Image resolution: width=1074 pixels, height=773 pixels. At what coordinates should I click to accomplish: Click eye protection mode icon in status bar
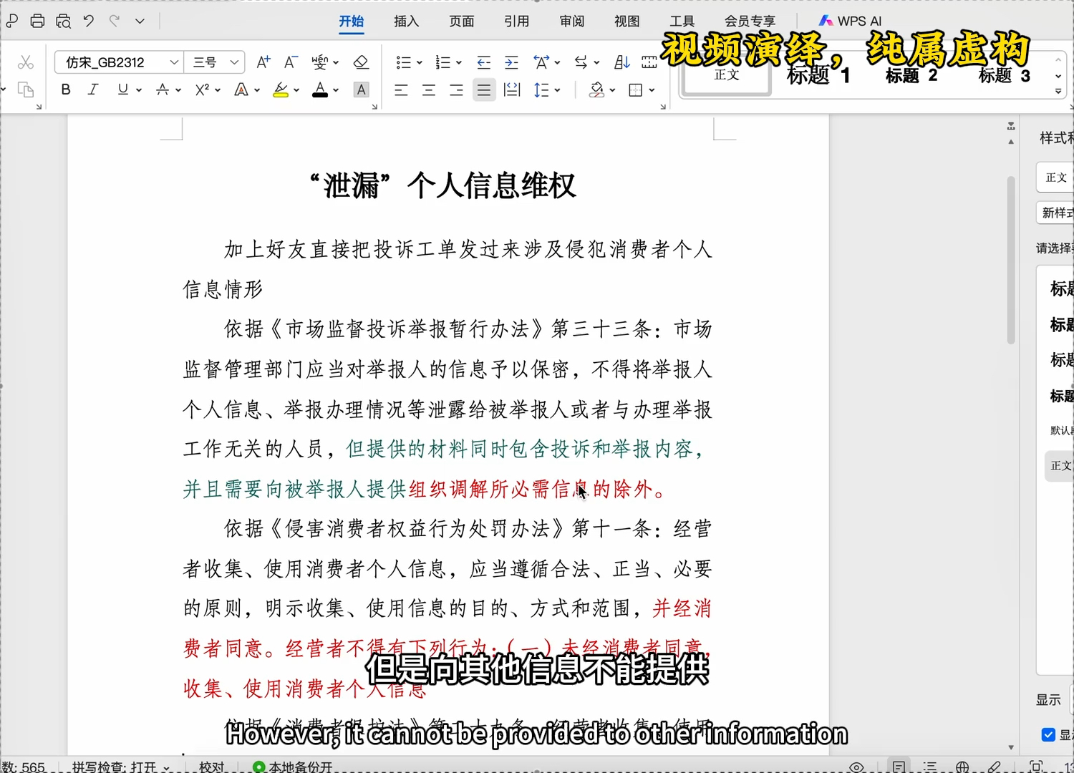click(856, 767)
